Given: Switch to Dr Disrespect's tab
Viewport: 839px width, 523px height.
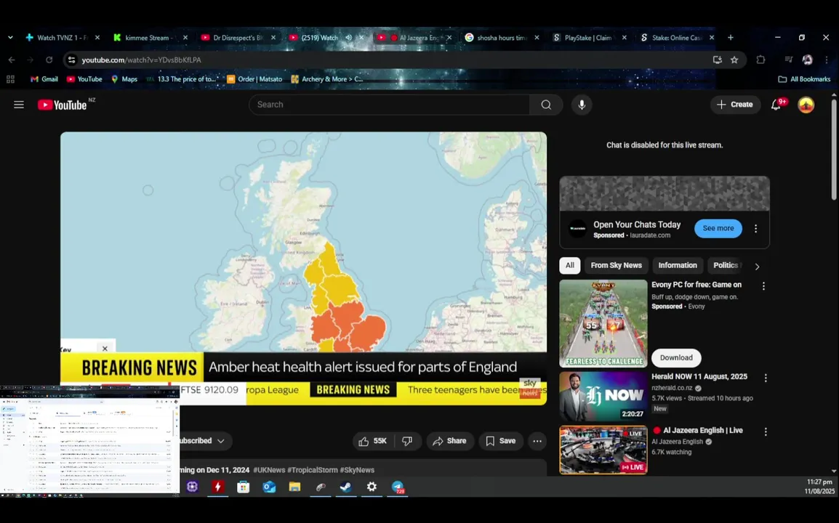Looking at the screenshot, I should tap(238, 38).
